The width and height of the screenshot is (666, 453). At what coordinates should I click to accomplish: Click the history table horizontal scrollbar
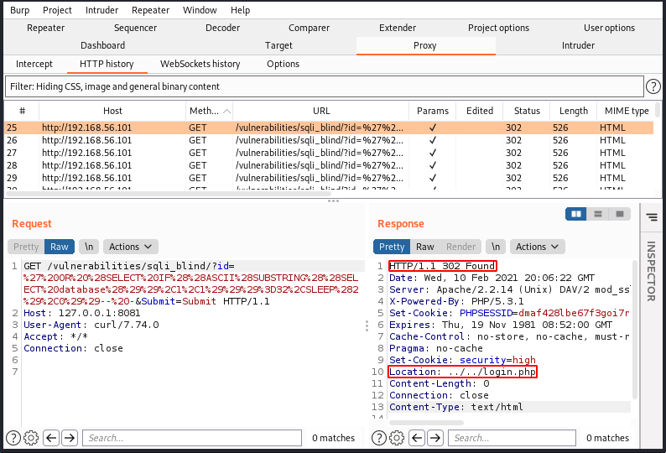point(169,194)
